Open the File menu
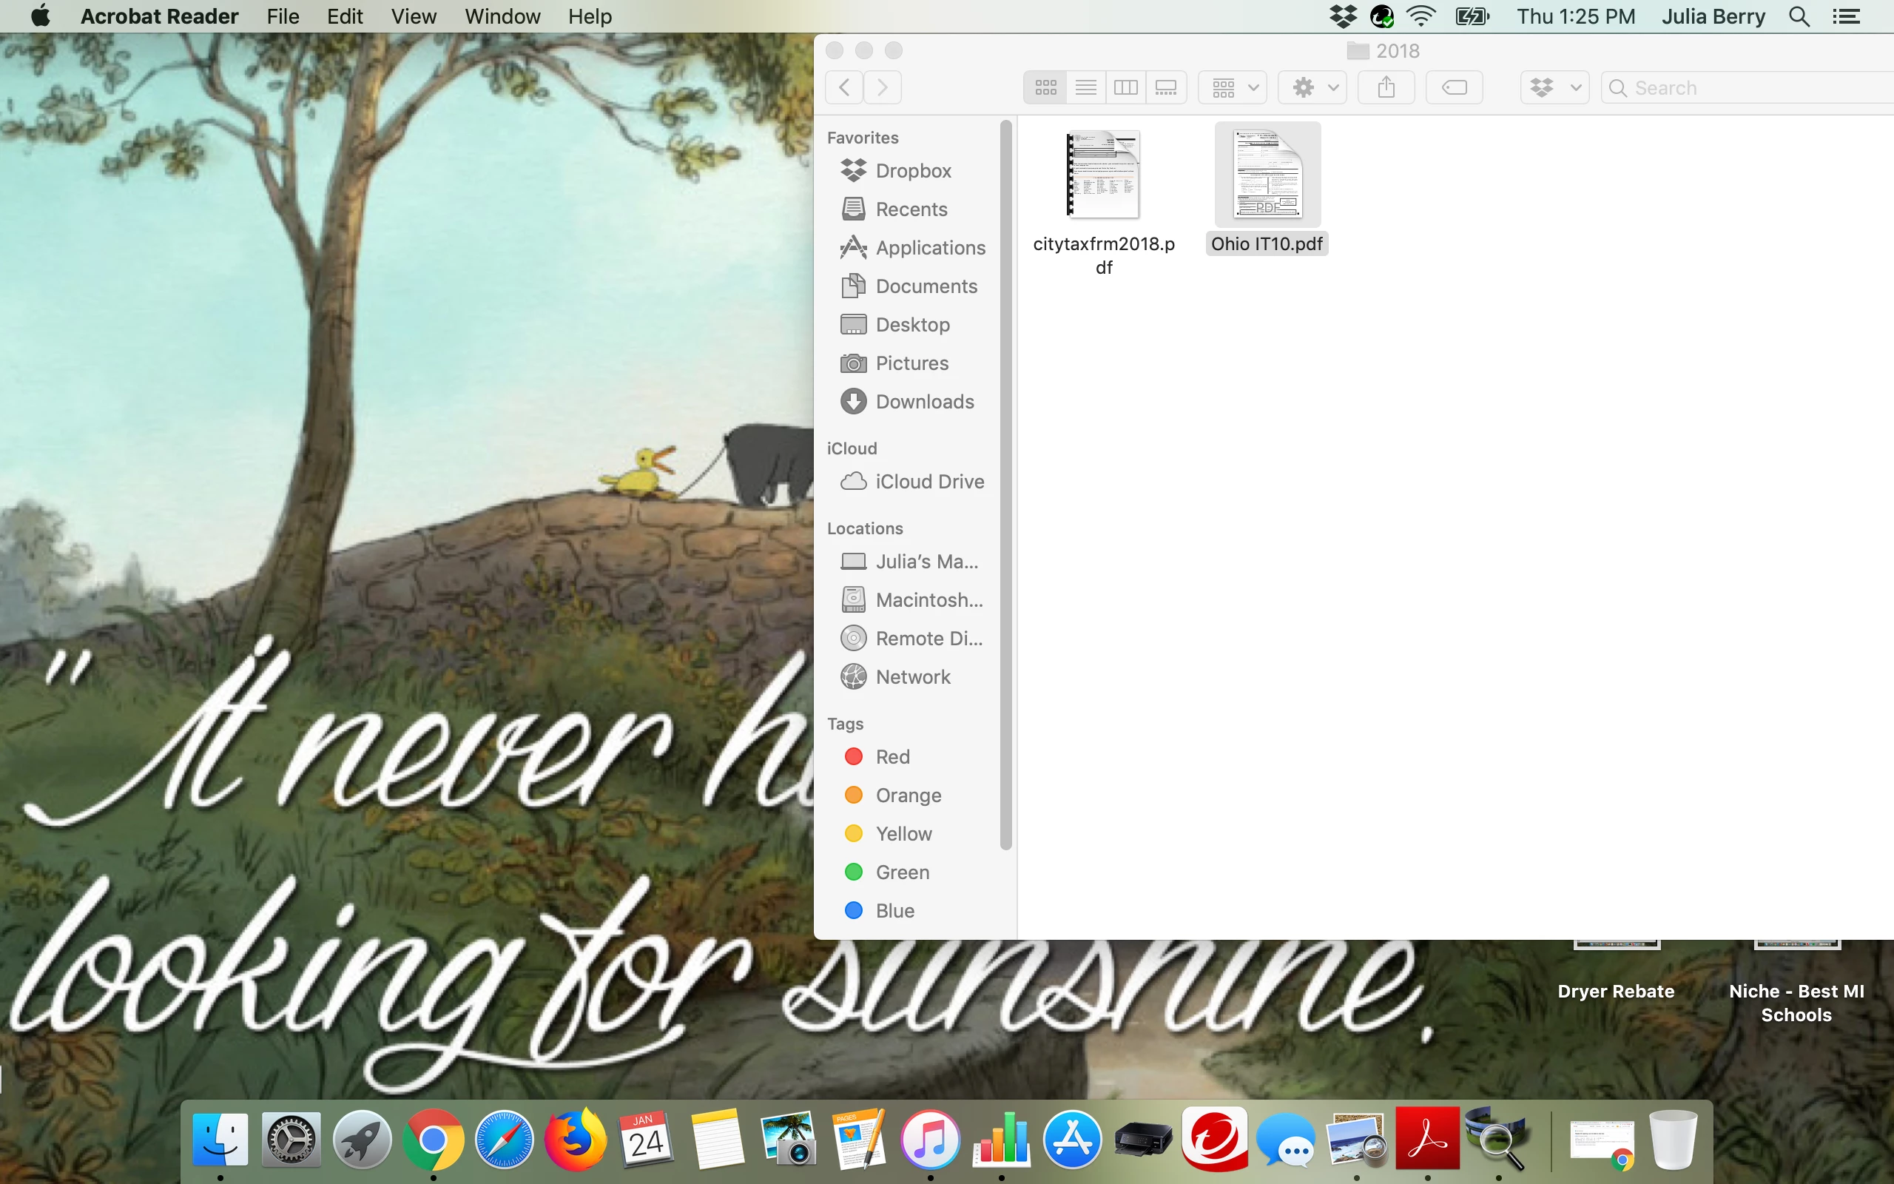This screenshot has width=1894, height=1184. (283, 16)
